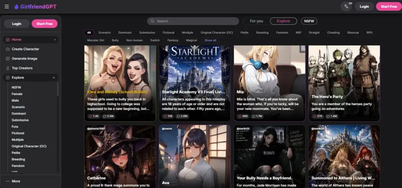Viewport: 402px width, 188px height.
Task: Click 1.7M chat count on Mia card
Action: click(257, 116)
